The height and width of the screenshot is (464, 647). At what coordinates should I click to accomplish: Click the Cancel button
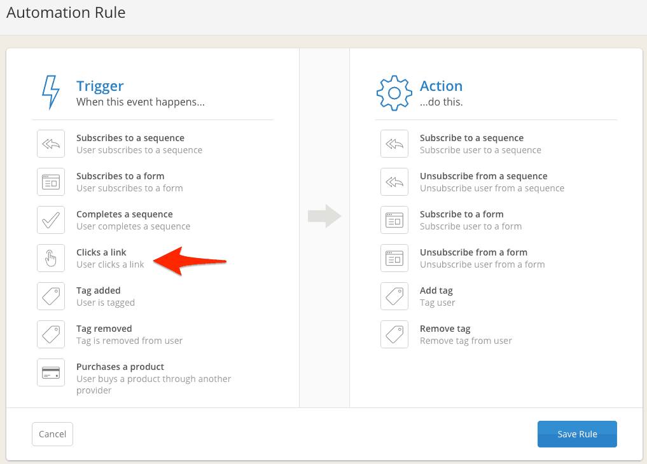(52, 434)
